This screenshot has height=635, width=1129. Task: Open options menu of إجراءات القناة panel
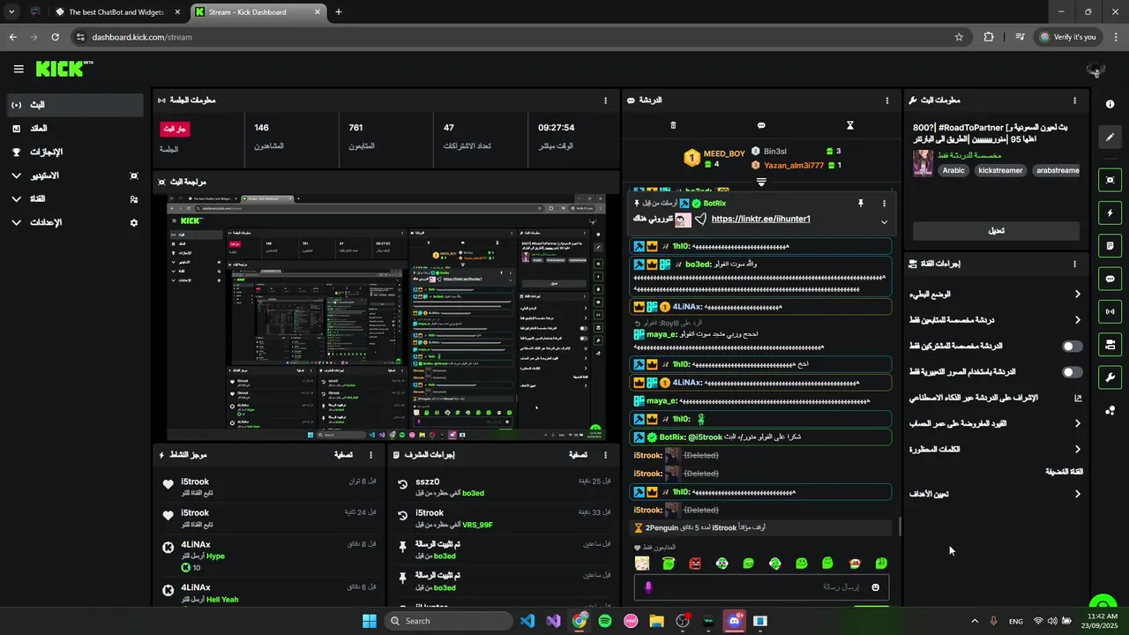(x=1074, y=264)
